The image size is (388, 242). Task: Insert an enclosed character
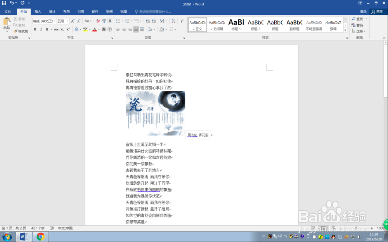click(x=110, y=29)
